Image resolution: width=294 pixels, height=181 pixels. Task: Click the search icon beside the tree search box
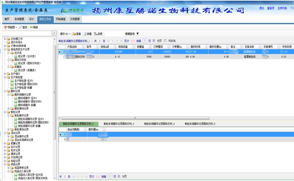(x=54, y=33)
